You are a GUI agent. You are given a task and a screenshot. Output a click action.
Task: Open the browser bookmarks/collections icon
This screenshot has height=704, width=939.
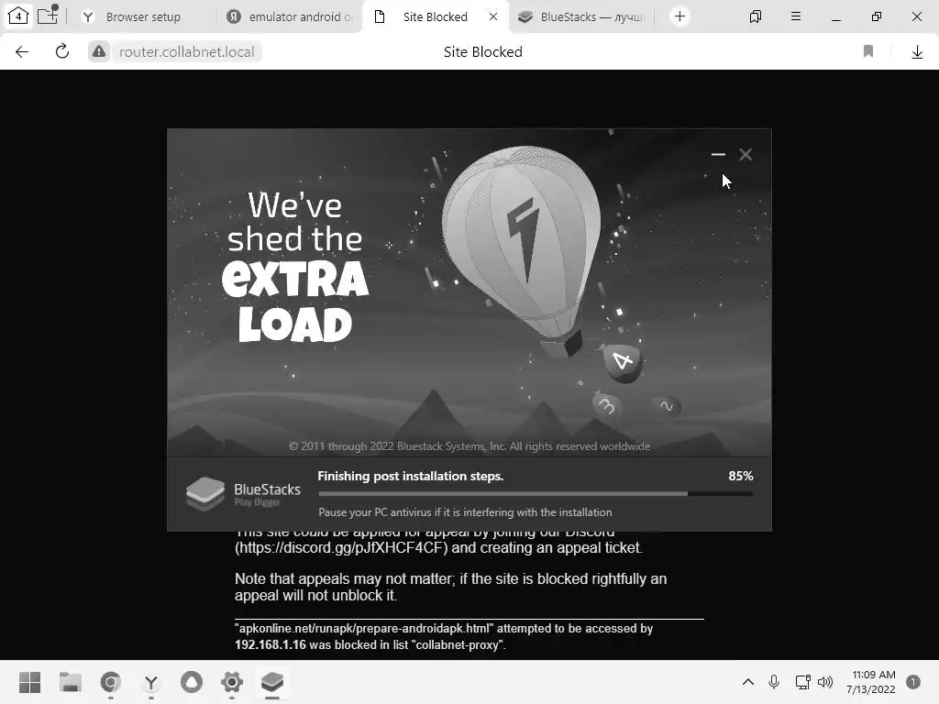click(x=756, y=16)
